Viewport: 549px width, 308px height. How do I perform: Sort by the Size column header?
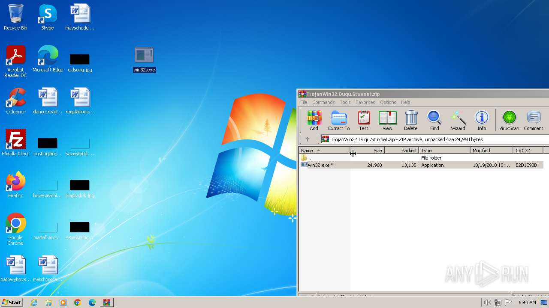[x=368, y=151]
